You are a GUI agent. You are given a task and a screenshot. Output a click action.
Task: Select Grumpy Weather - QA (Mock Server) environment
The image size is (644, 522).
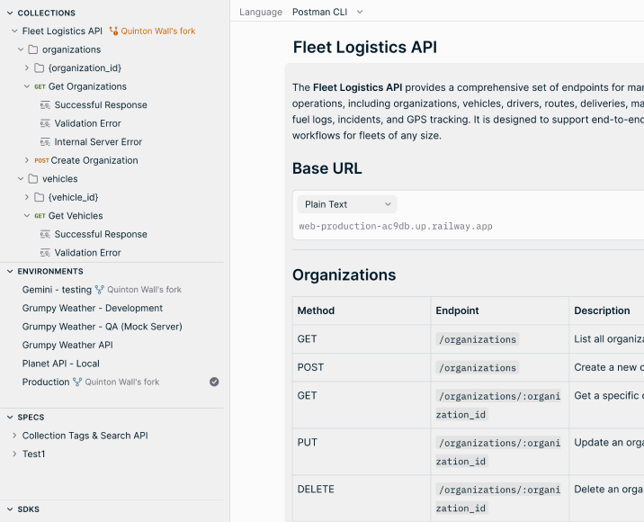point(103,327)
